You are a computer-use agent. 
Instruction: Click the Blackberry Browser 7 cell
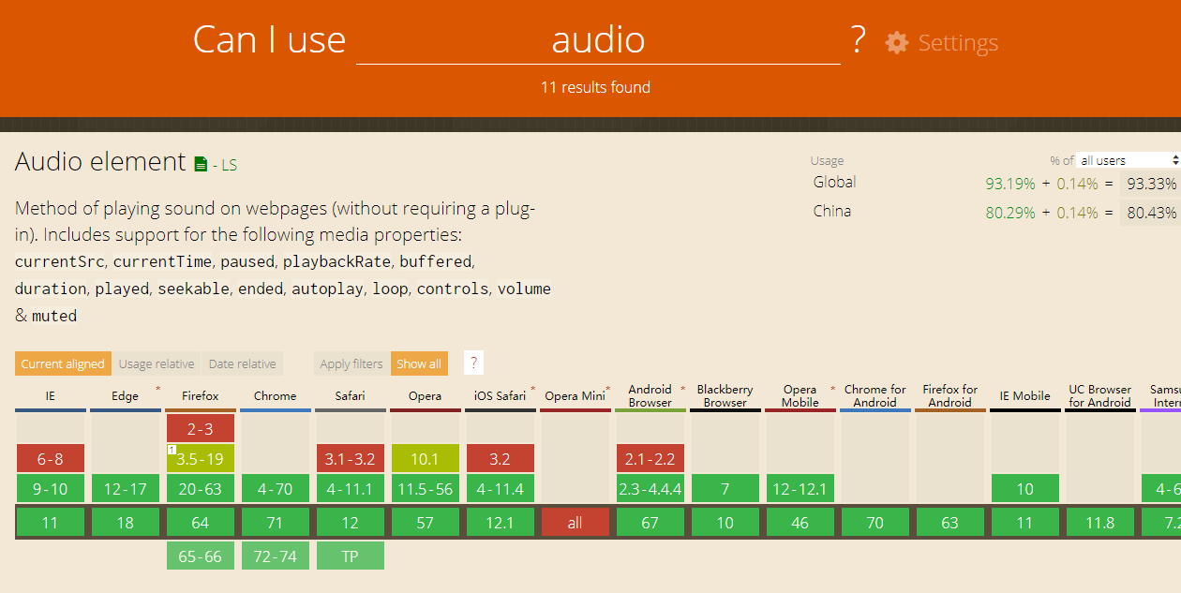(725, 488)
